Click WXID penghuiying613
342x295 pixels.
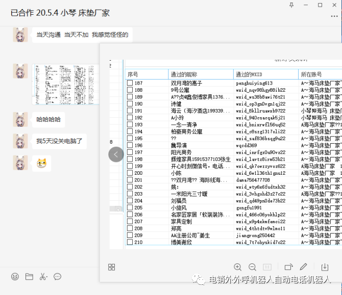(254, 83)
